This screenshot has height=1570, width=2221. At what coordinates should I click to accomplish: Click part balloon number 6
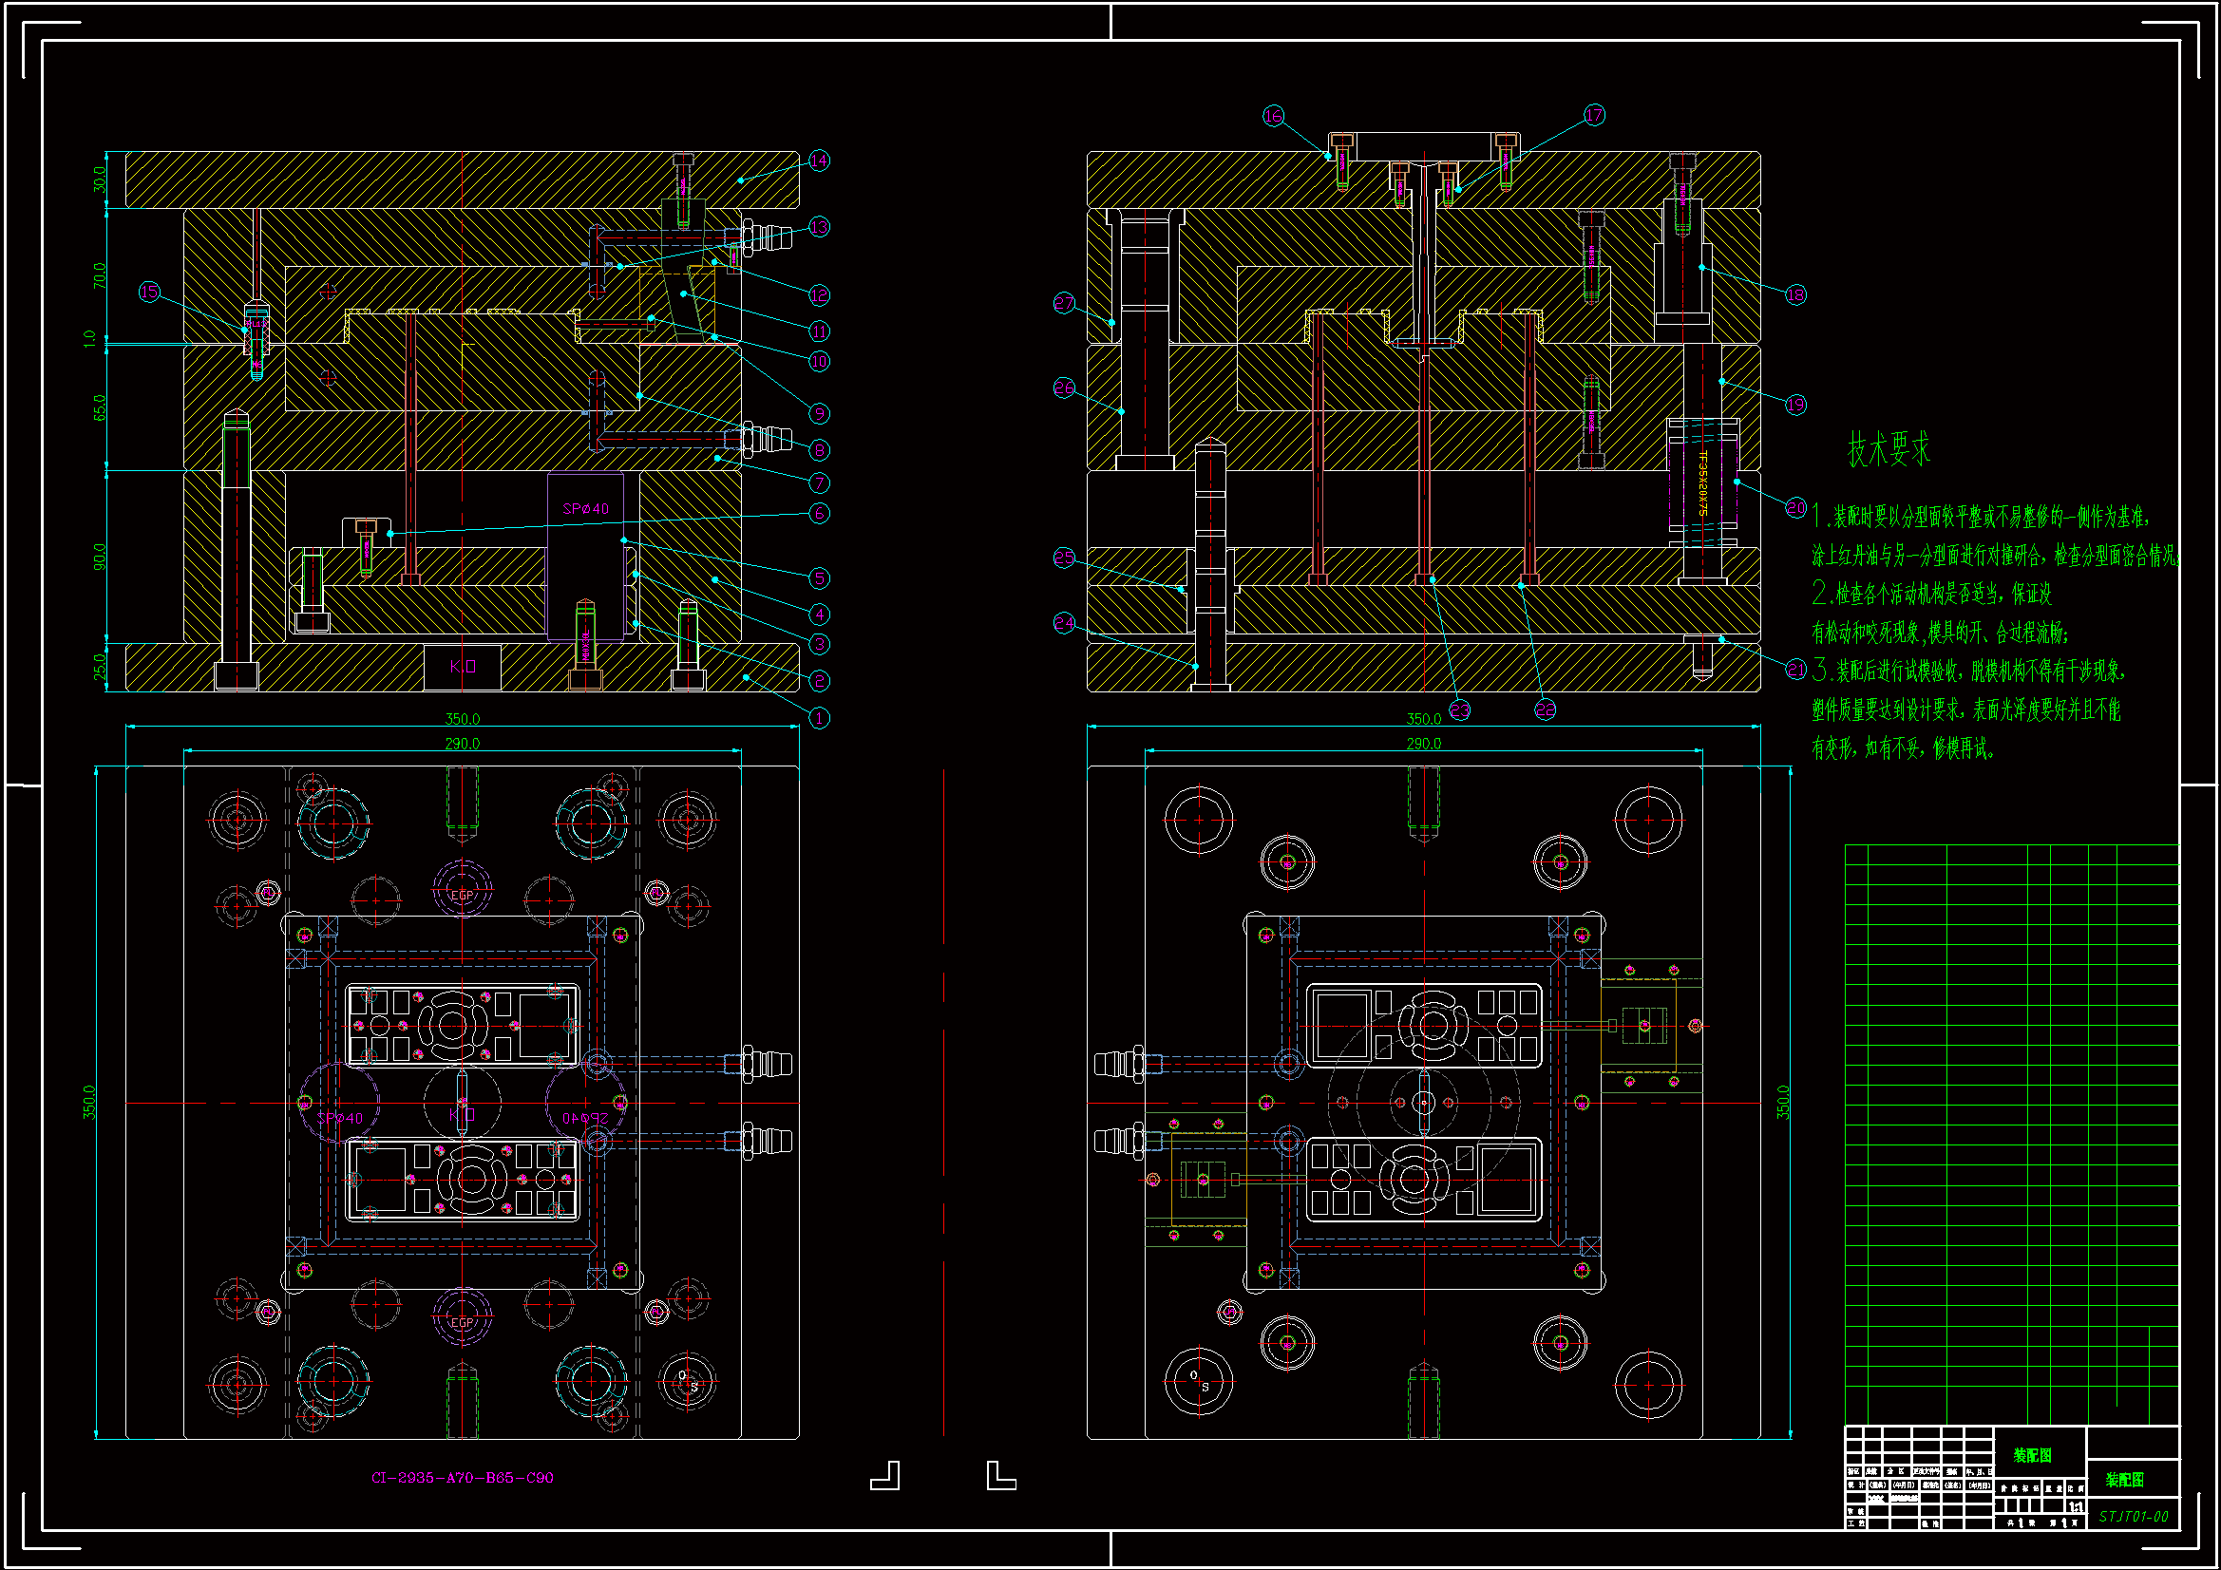[818, 513]
